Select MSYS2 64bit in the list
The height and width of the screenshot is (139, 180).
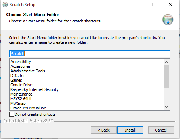(x=21, y=99)
